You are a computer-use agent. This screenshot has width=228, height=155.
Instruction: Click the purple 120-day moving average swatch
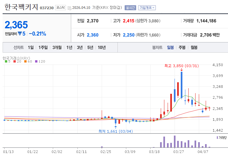click(x=36, y=62)
